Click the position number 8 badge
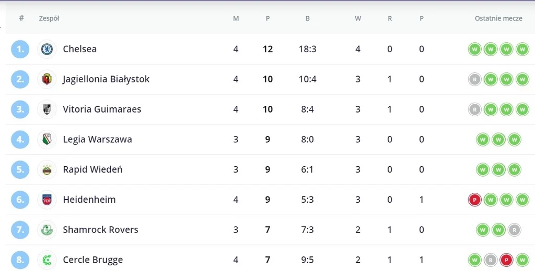This screenshot has width=535, height=271. [x=20, y=260]
